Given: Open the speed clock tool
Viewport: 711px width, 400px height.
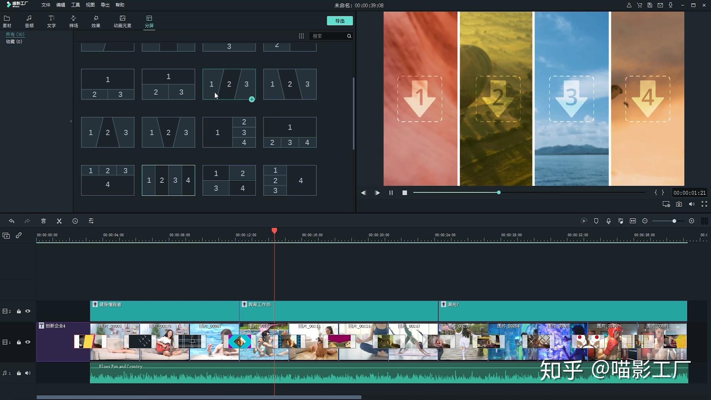Looking at the screenshot, I should point(75,221).
